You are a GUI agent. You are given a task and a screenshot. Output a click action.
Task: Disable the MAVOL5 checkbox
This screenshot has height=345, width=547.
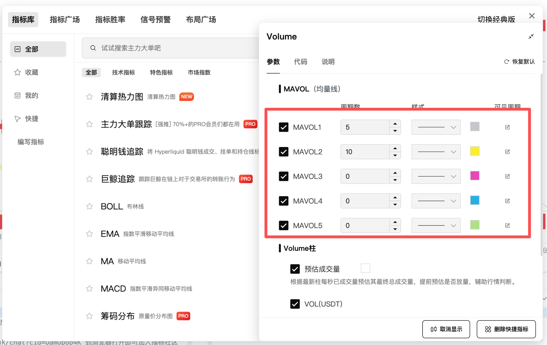point(283,225)
